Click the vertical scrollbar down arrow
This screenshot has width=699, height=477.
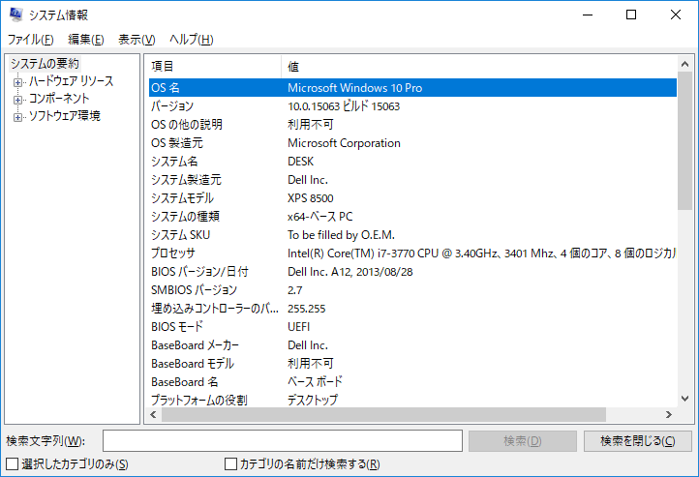(x=684, y=399)
